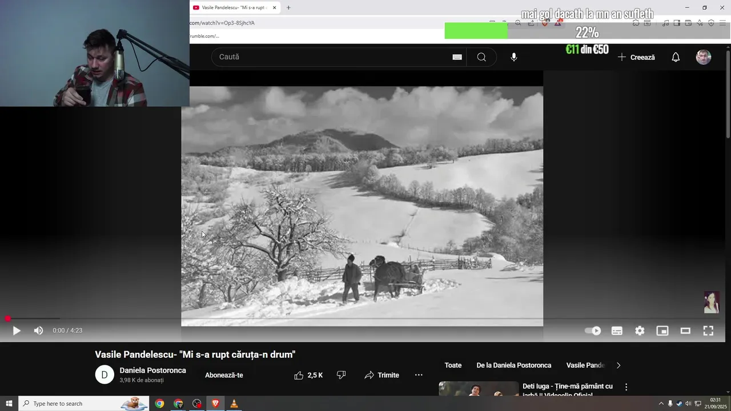Play the YouTube video

pos(17,331)
